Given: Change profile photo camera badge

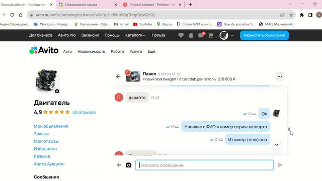Looking at the screenshot, I should click(x=57, y=91).
